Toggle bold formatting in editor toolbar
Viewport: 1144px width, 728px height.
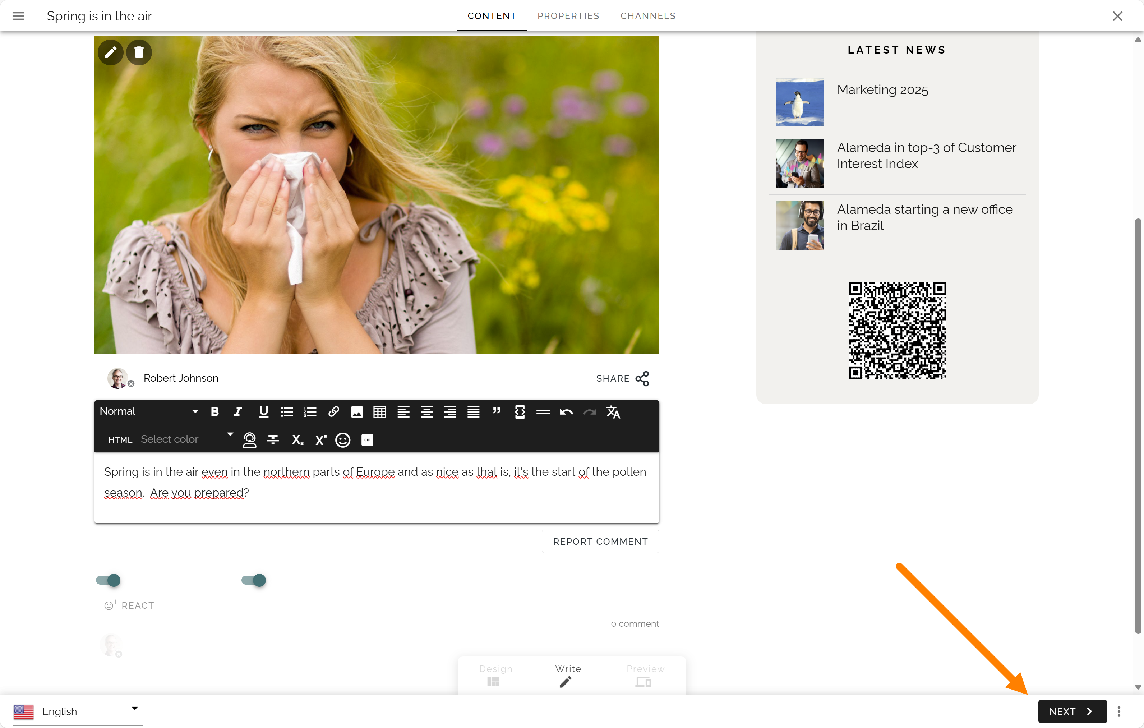(215, 411)
